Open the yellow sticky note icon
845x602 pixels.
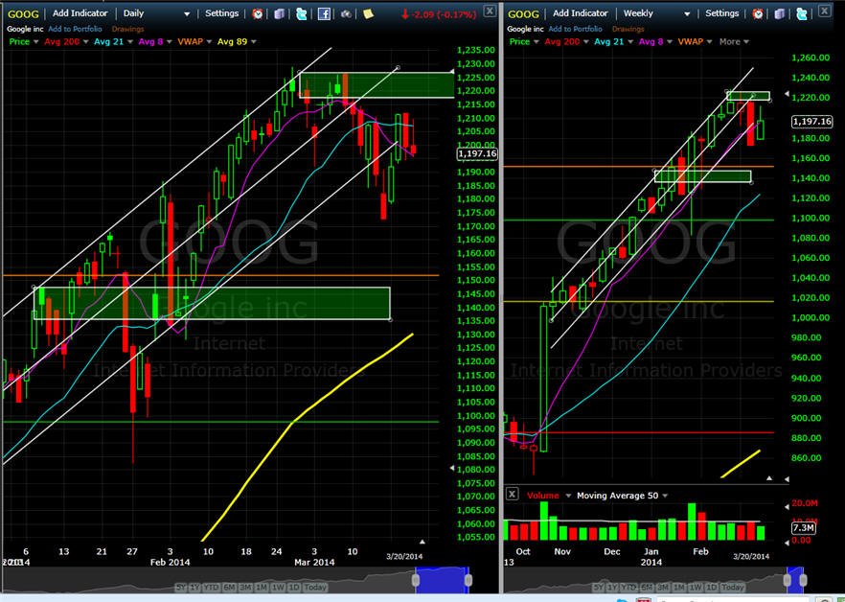(368, 13)
